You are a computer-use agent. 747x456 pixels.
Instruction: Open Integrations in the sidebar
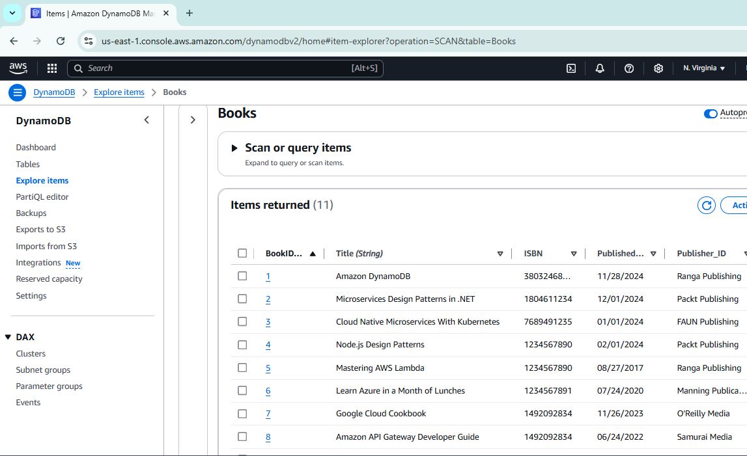click(38, 263)
